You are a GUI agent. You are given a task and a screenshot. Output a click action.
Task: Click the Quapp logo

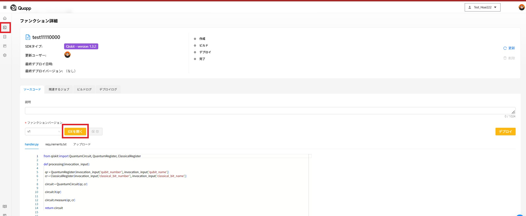(x=21, y=8)
